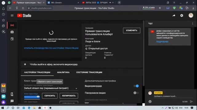
Task: Open the Windows notification center icon
Action: (x=192, y=108)
